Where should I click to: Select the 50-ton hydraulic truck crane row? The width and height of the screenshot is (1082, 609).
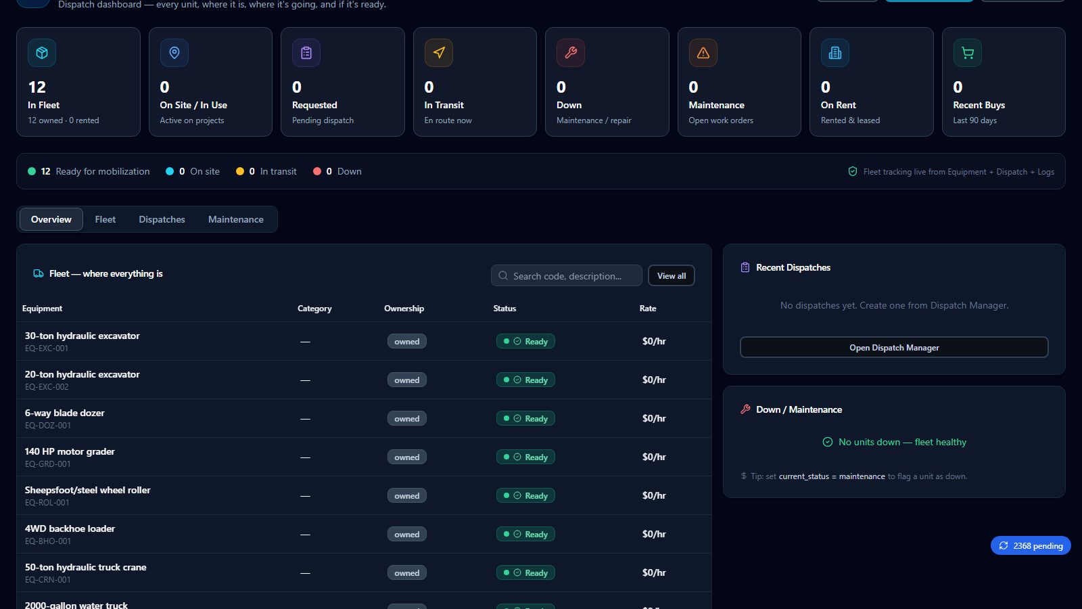click(x=364, y=572)
